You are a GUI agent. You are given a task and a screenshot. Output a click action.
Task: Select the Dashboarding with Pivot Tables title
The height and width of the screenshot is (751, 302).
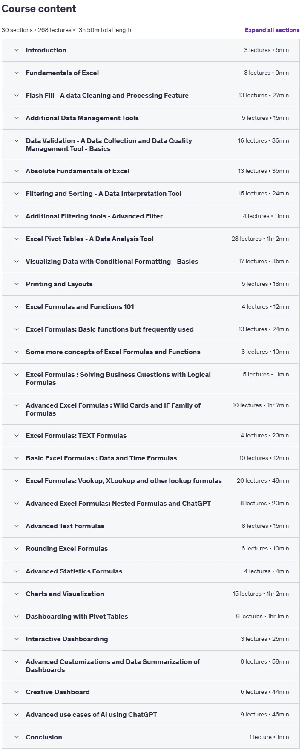point(77,617)
